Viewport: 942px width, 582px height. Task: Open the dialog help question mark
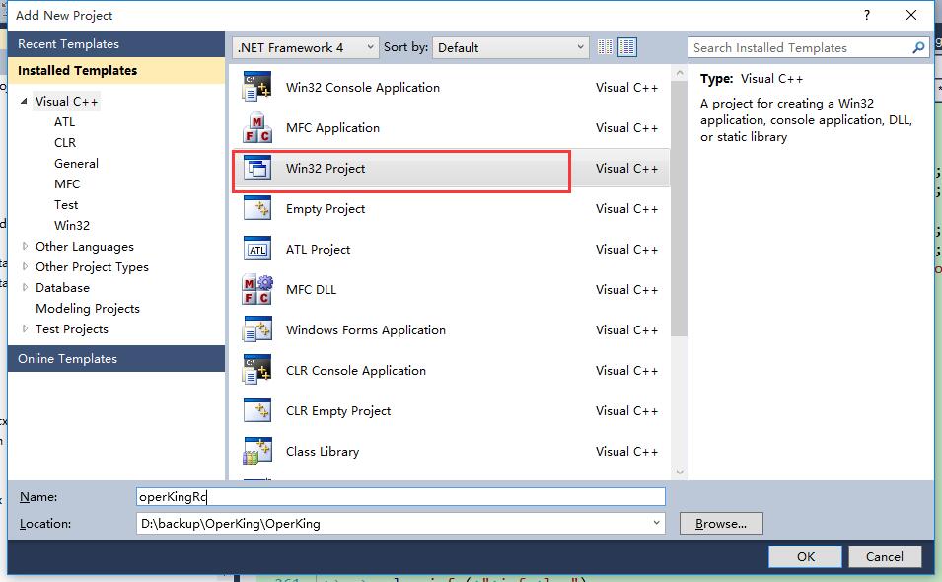point(866,15)
